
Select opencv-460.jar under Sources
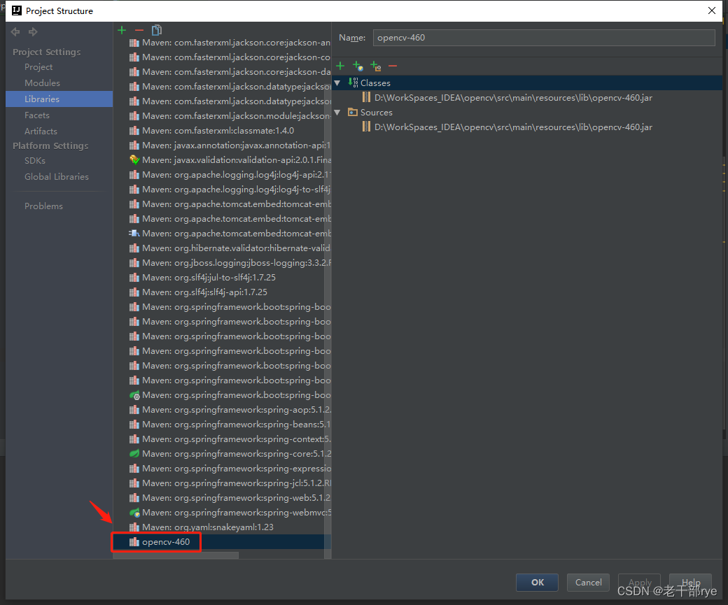pos(513,127)
